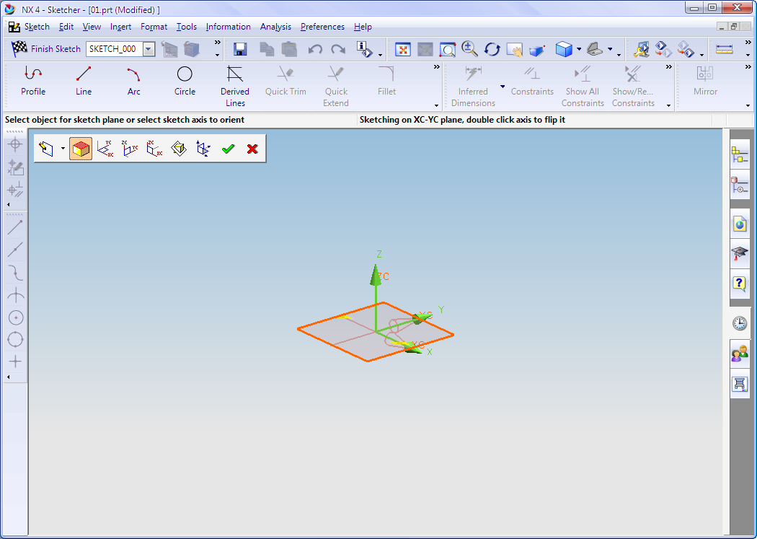Image resolution: width=757 pixels, height=539 pixels.
Task: Open the Insert menu
Action: [120, 27]
